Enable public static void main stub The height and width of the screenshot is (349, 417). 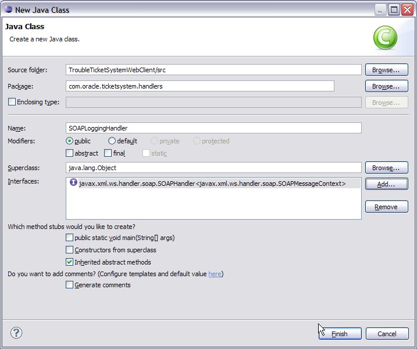point(69,238)
